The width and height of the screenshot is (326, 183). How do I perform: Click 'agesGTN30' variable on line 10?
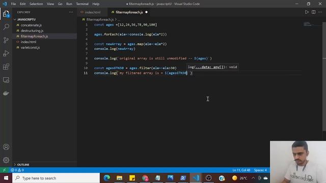[115, 68]
